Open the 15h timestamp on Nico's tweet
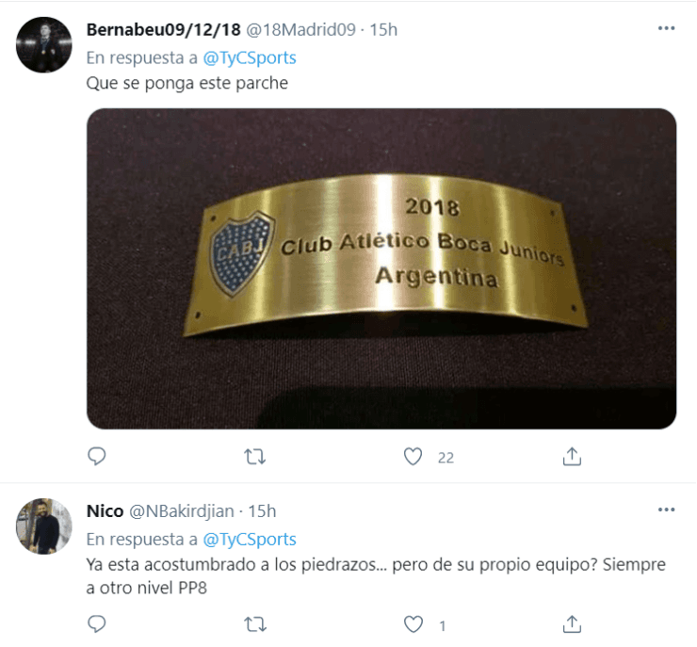 click(x=262, y=511)
